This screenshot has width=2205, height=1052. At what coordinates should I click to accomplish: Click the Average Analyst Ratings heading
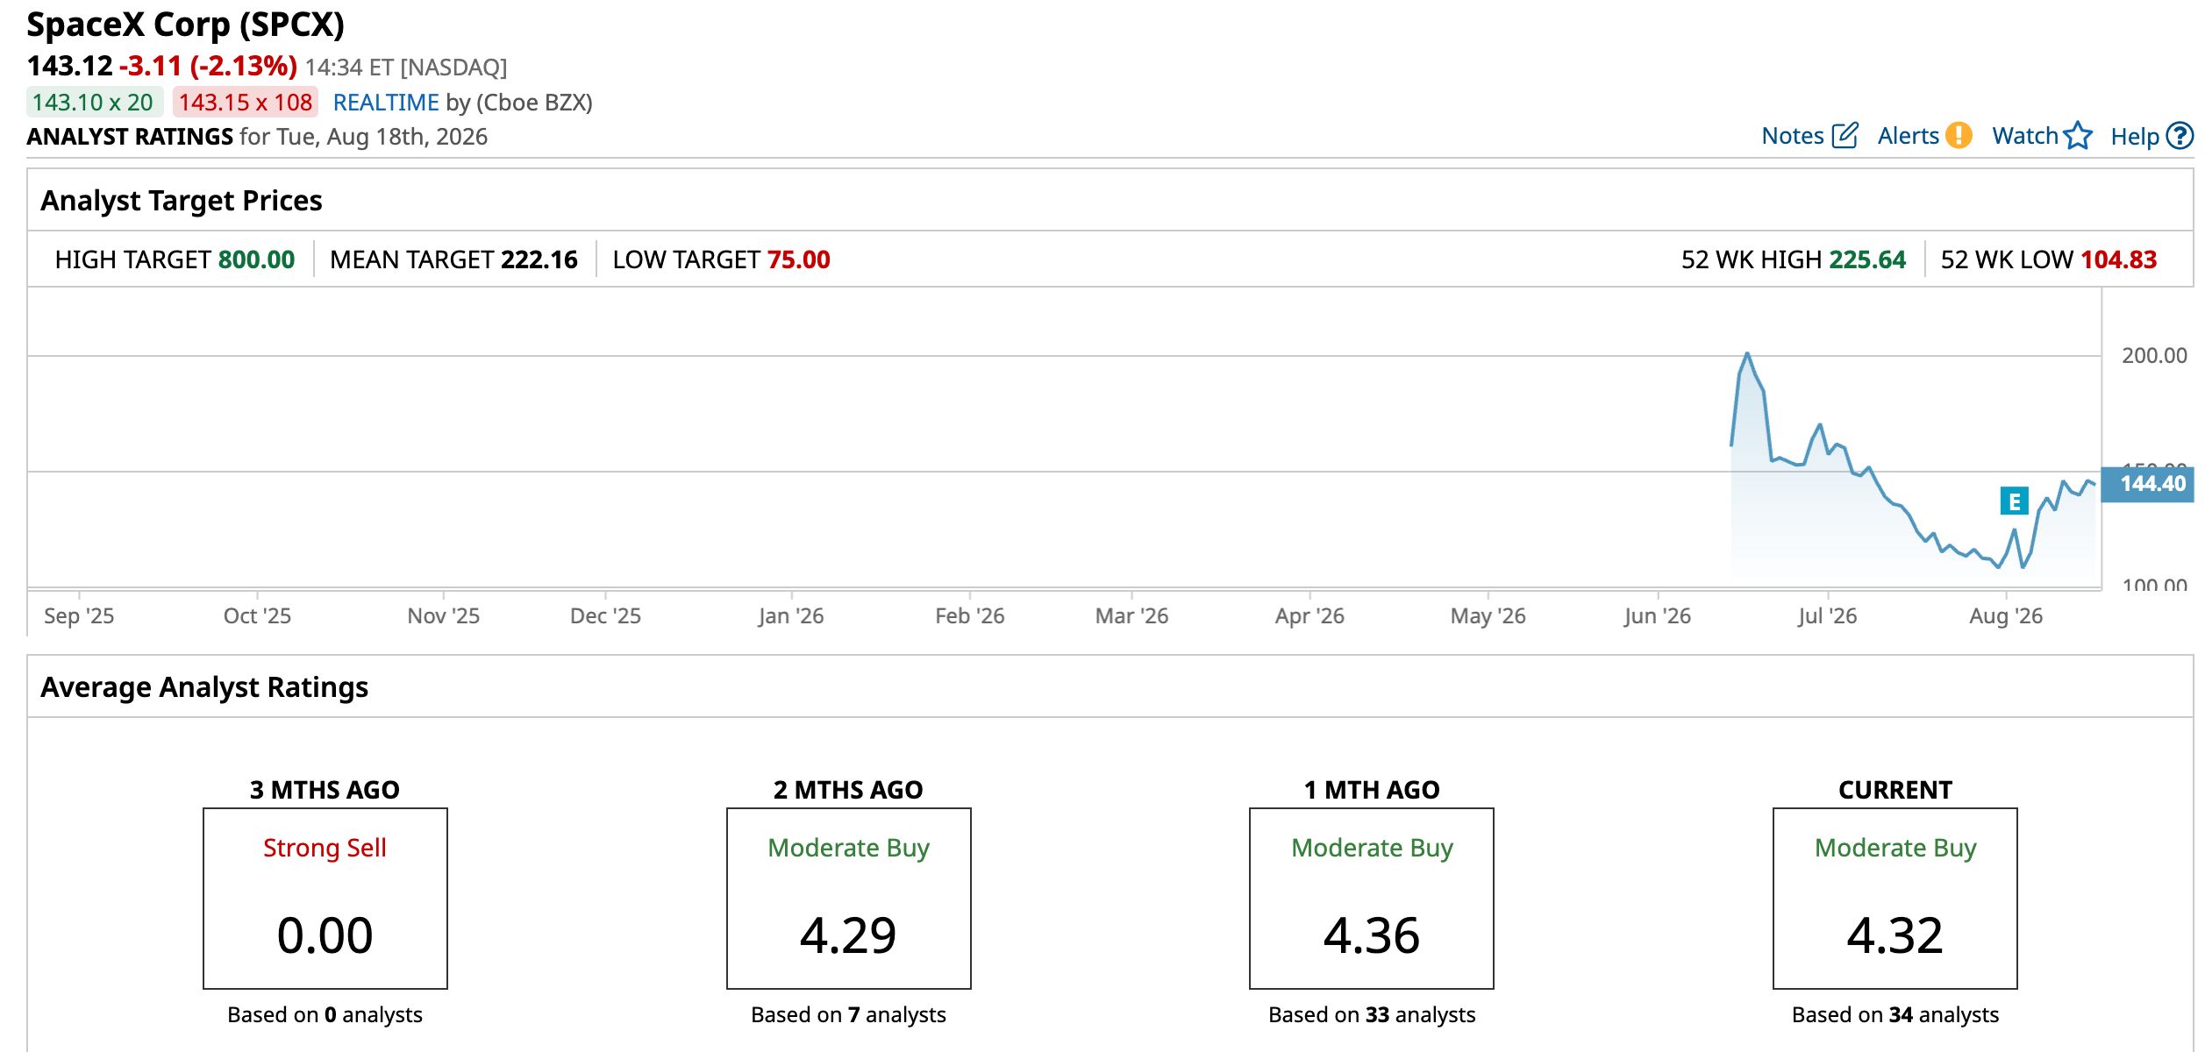pos(204,687)
